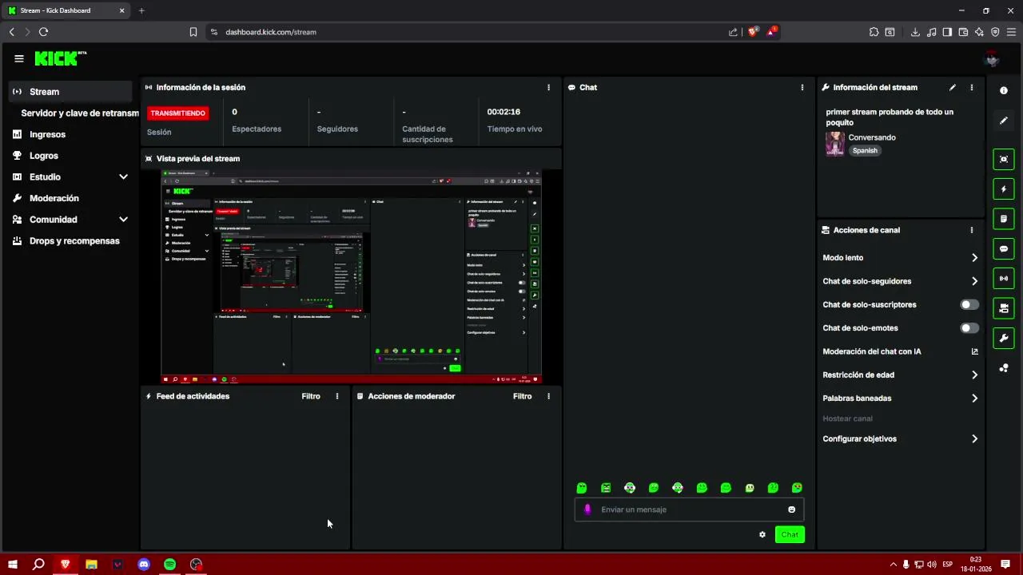The image size is (1023, 575).
Task: Open Brave Rewards triangle icon
Action: click(771, 32)
